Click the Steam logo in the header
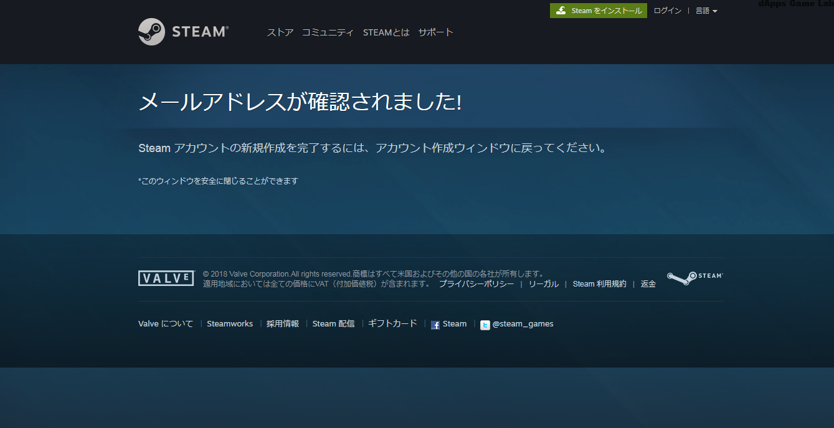The width and height of the screenshot is (834, 428). pyautogui.click(x=184, y=32)
